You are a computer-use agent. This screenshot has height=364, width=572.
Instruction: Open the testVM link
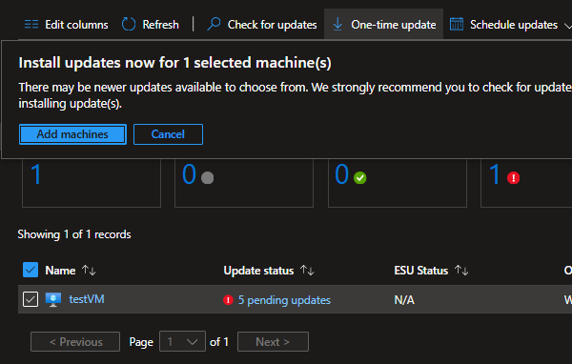click(87, 299)
